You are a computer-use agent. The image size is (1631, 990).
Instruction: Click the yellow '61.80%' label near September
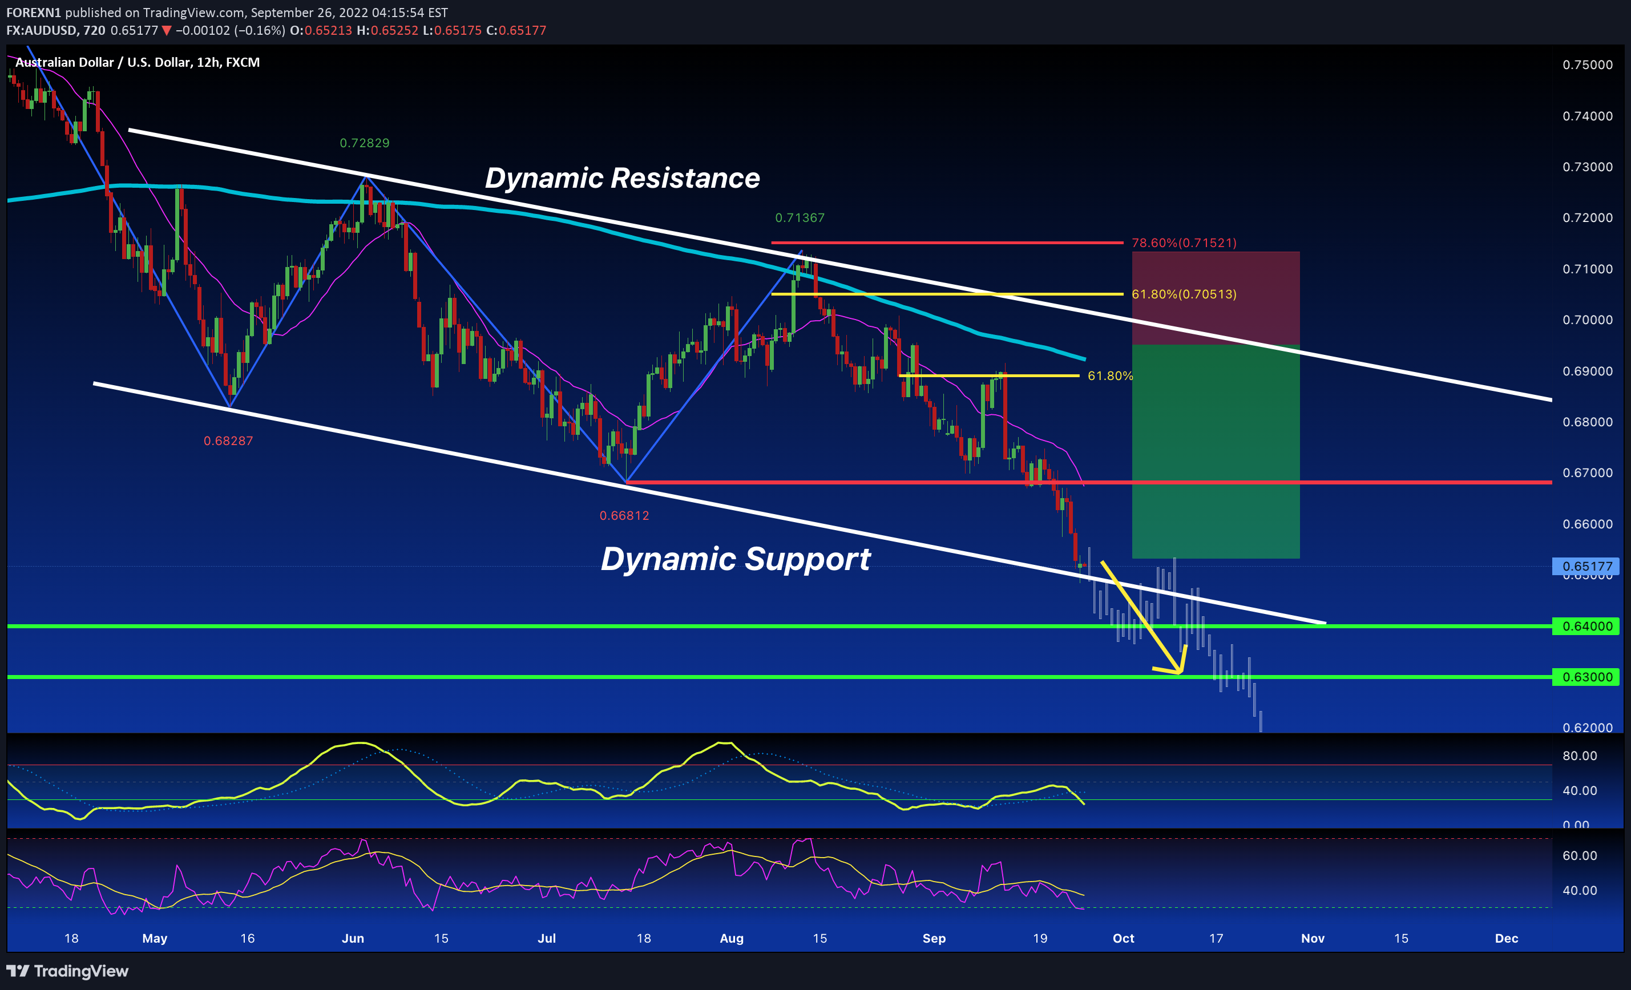click(1110, 376)
